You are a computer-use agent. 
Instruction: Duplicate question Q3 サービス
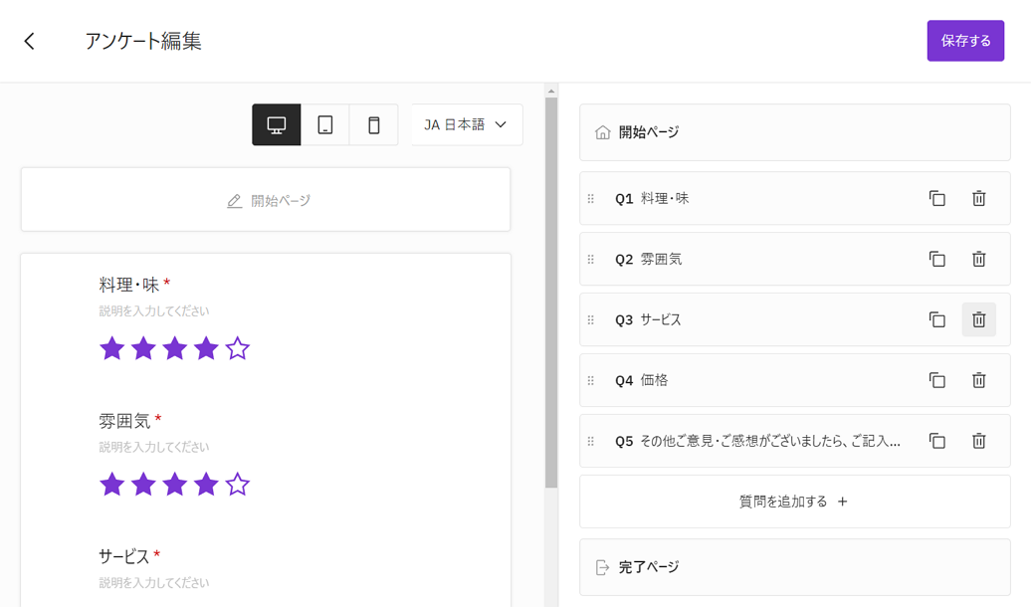[x=936, y=319]
